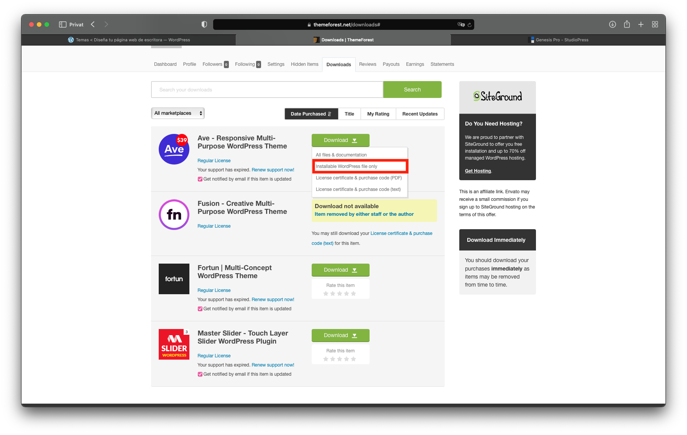Image resolution: width=687 pixels, height=435 pixels.
Task: Expand the Ave theme Download dropdown
Action: click(340, 140)
